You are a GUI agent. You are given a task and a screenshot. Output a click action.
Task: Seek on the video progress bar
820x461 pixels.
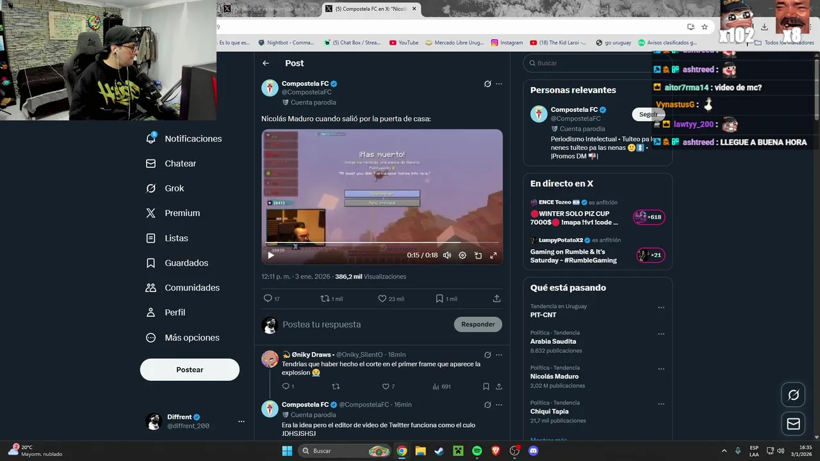(x=382, y=243)
